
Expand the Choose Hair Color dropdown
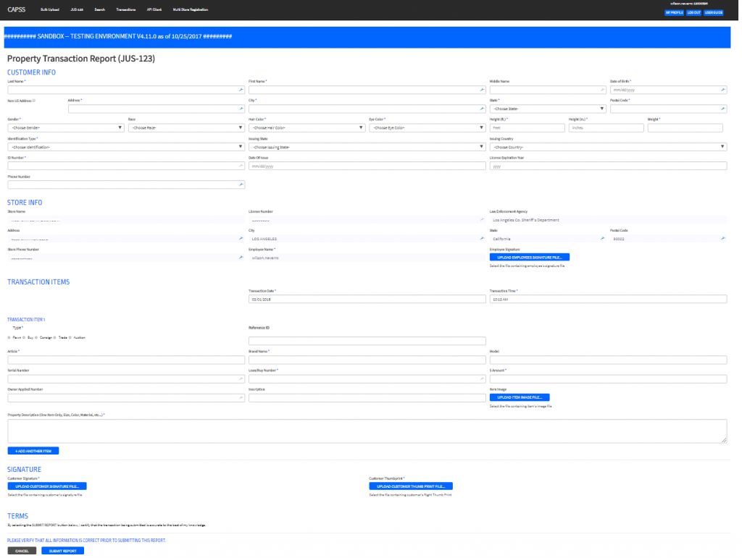click(x=307, y=128)
